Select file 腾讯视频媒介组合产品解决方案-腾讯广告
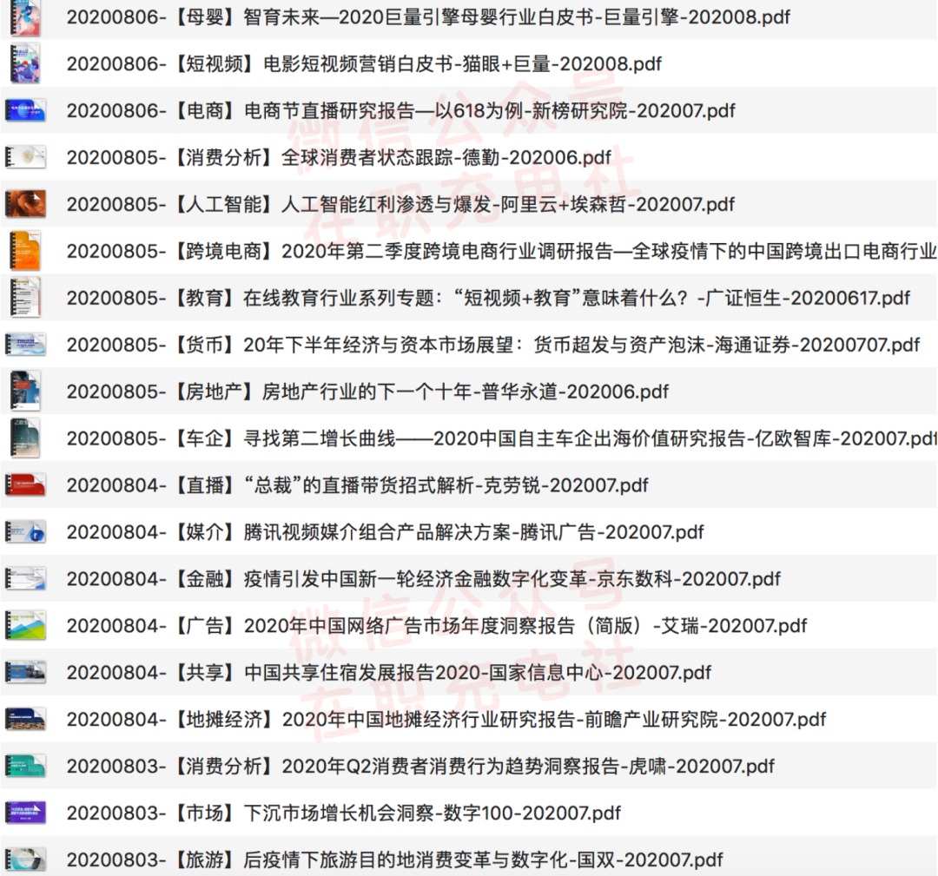The width and height of the screenshot is (938, 876). coord(386,531)
